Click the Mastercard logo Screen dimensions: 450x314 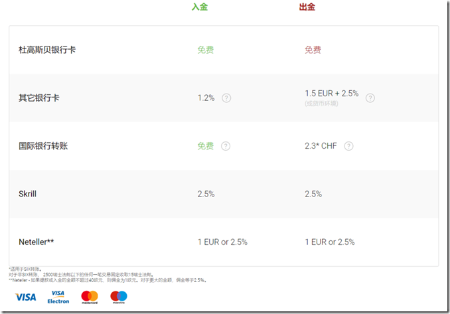90,297
